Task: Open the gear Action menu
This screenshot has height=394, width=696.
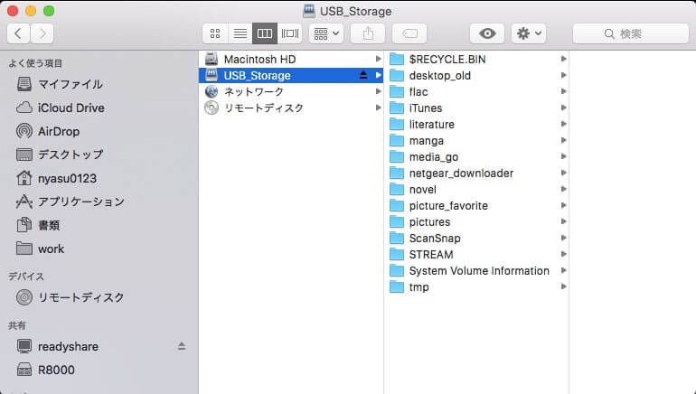Action: click(529, 33)
